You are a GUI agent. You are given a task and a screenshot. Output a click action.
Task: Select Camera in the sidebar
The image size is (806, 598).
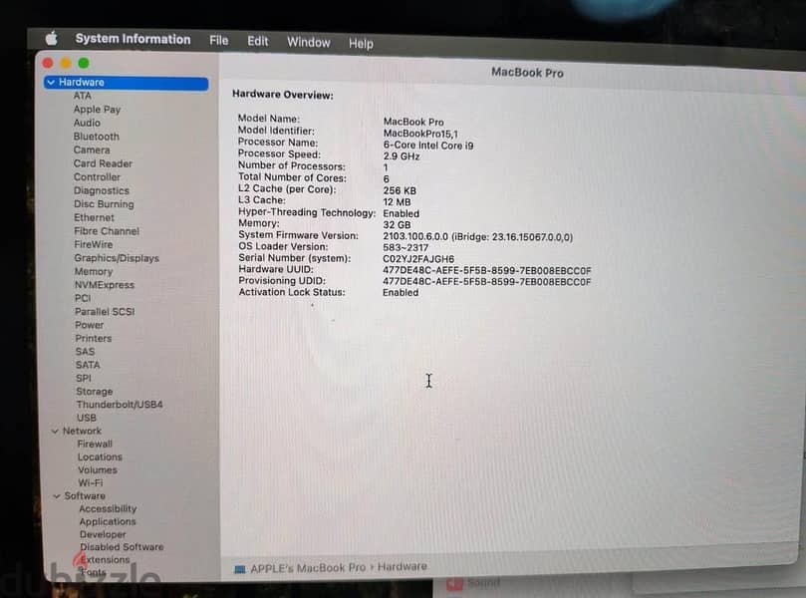coord(92,149)
